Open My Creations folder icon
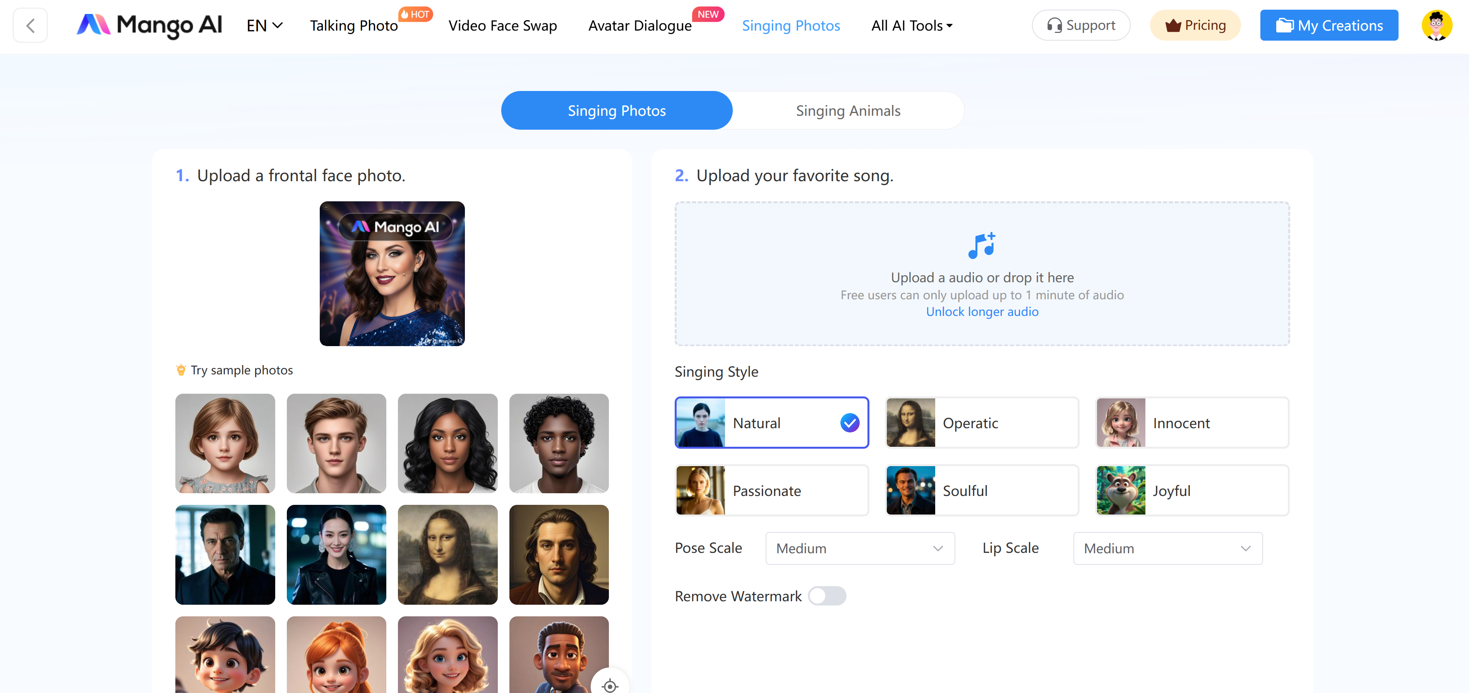The height and width of the screenshot is (693, 1469). pyautogui.click(x=1284, y=26)
